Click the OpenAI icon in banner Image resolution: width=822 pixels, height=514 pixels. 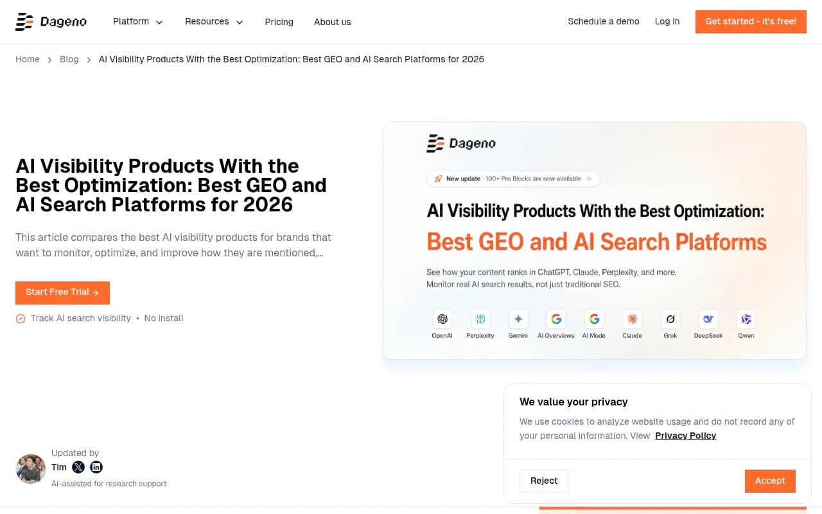(442, 319)
